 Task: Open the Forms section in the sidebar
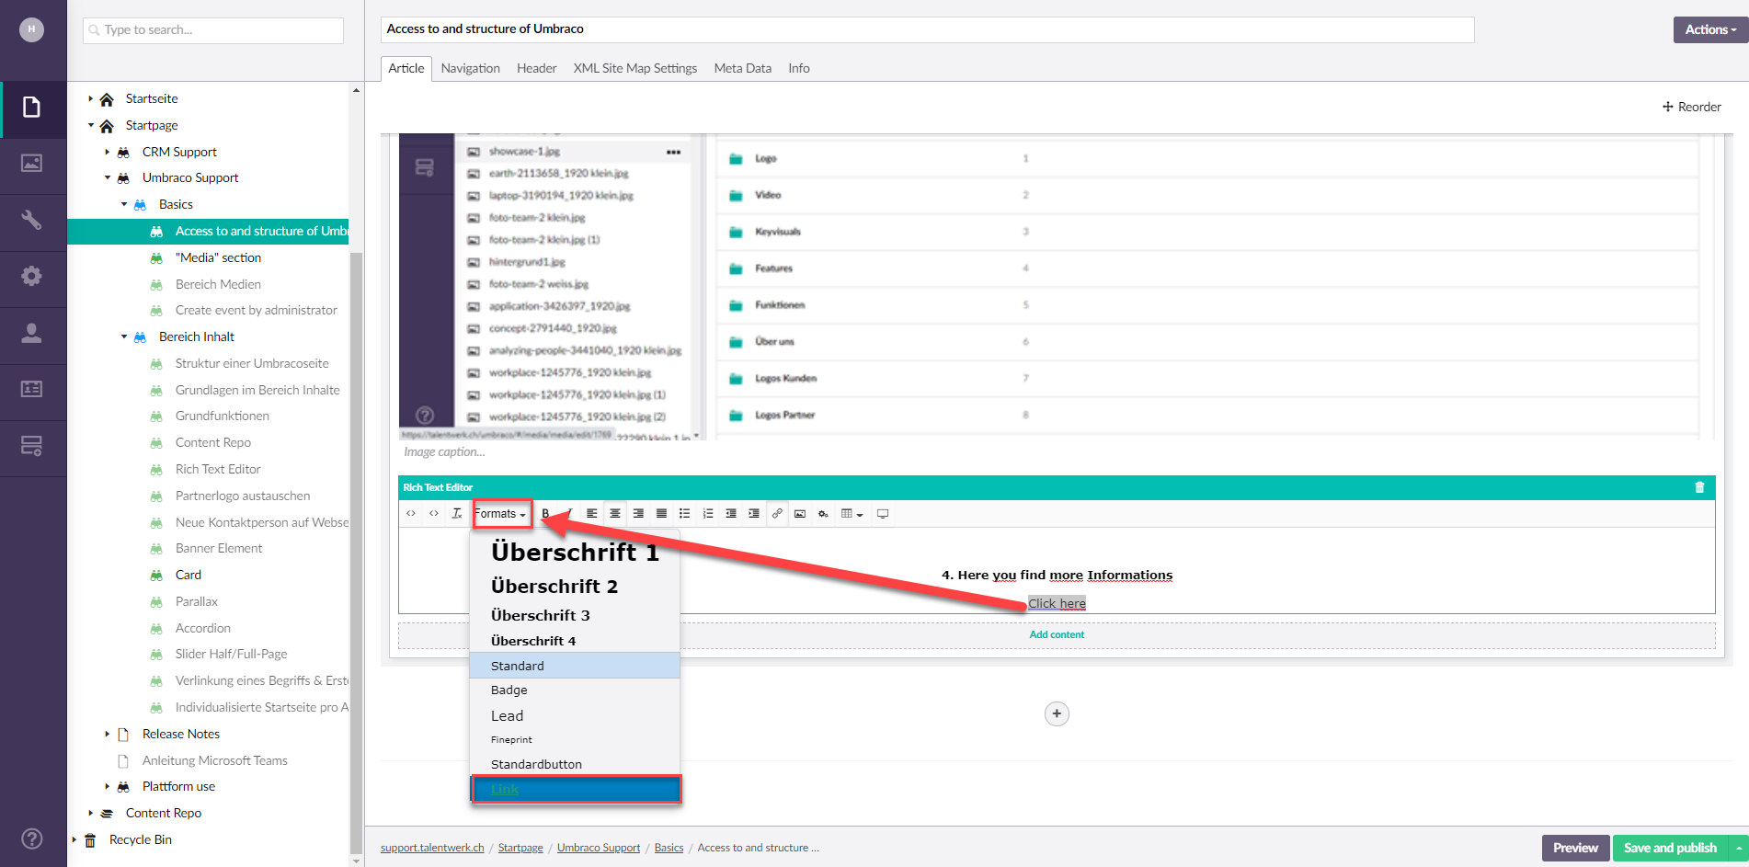click(32, 447)
